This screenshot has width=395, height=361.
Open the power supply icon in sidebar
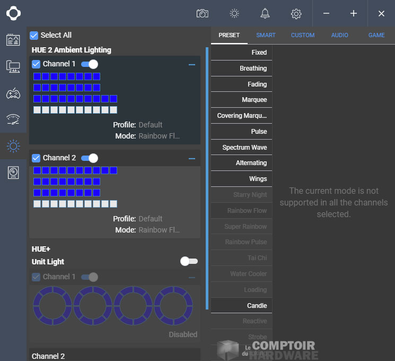pyautogui.click(x=13, y=173)
